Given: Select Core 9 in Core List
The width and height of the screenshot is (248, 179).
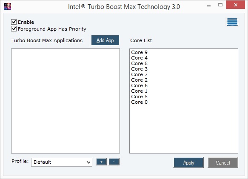Looking at the screenshot, I should click(140, 52).
